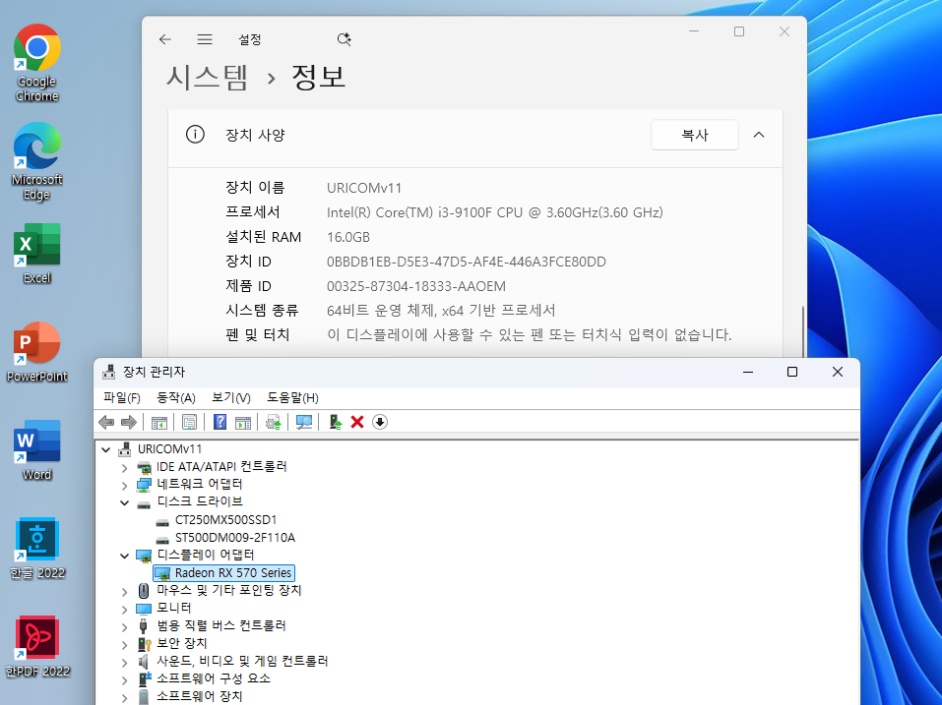Screen dimensions: 942x705
Task: Click product ID 00325-87304-18333-AAOEM text
Action: click(x=415, y=286)
